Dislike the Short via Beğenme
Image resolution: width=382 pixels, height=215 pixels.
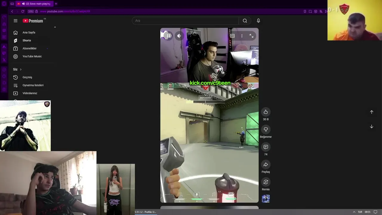click(266, 129)
